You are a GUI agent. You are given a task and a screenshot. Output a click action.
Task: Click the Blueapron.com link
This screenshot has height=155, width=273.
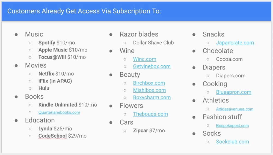click(234, 92)
